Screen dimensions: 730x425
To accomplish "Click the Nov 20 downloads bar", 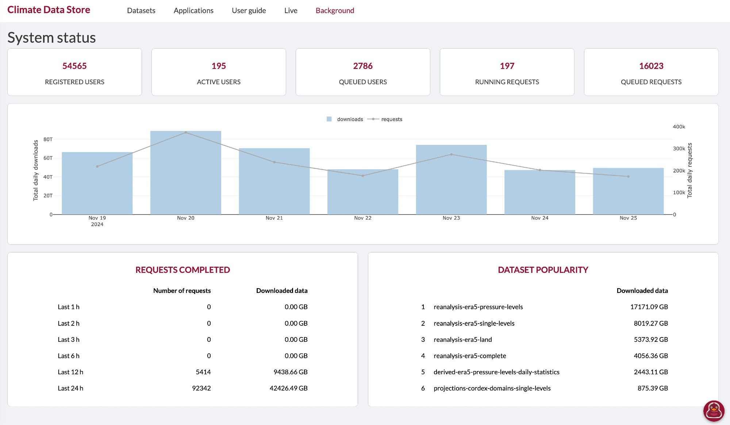I will (x=186, y=173).
